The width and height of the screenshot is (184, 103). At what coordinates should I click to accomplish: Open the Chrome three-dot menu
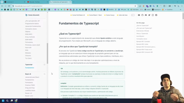point(182,6)
